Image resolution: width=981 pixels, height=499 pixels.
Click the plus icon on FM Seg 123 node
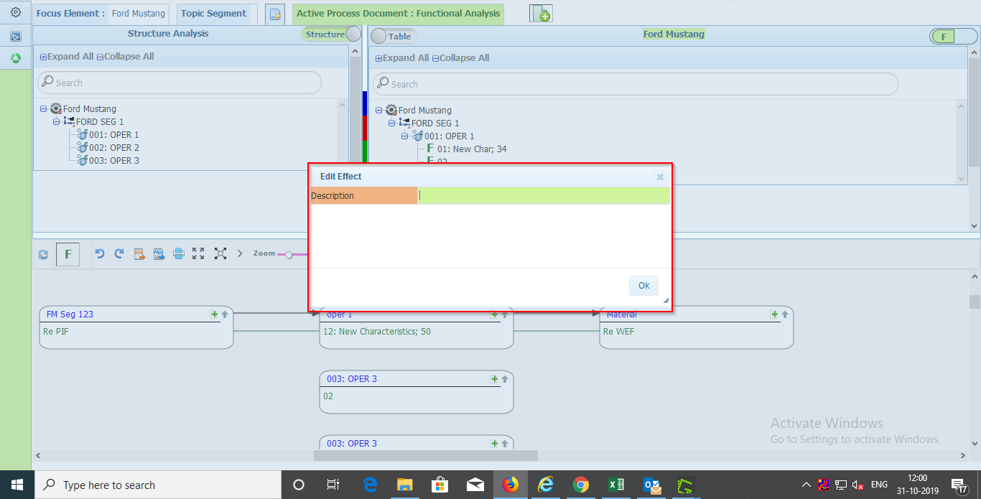coord(214,314)
